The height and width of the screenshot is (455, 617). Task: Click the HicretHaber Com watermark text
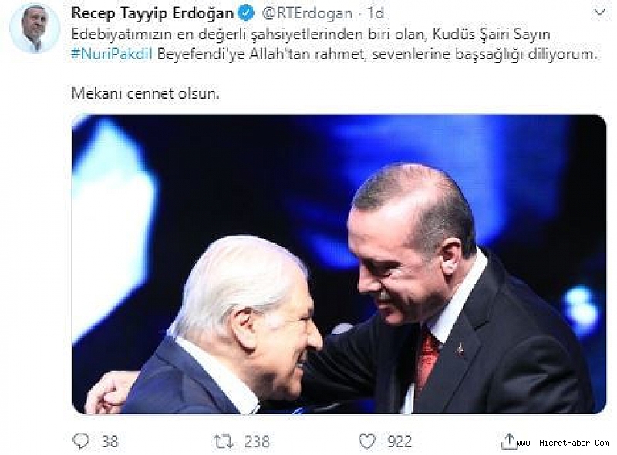coord(563,443)
